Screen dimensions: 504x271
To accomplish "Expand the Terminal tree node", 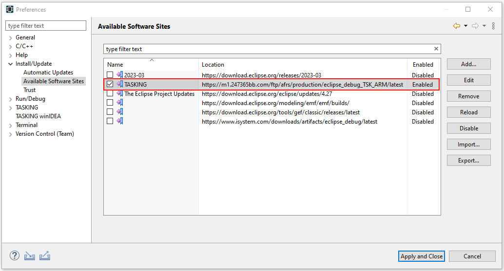I will pos(11,126).
